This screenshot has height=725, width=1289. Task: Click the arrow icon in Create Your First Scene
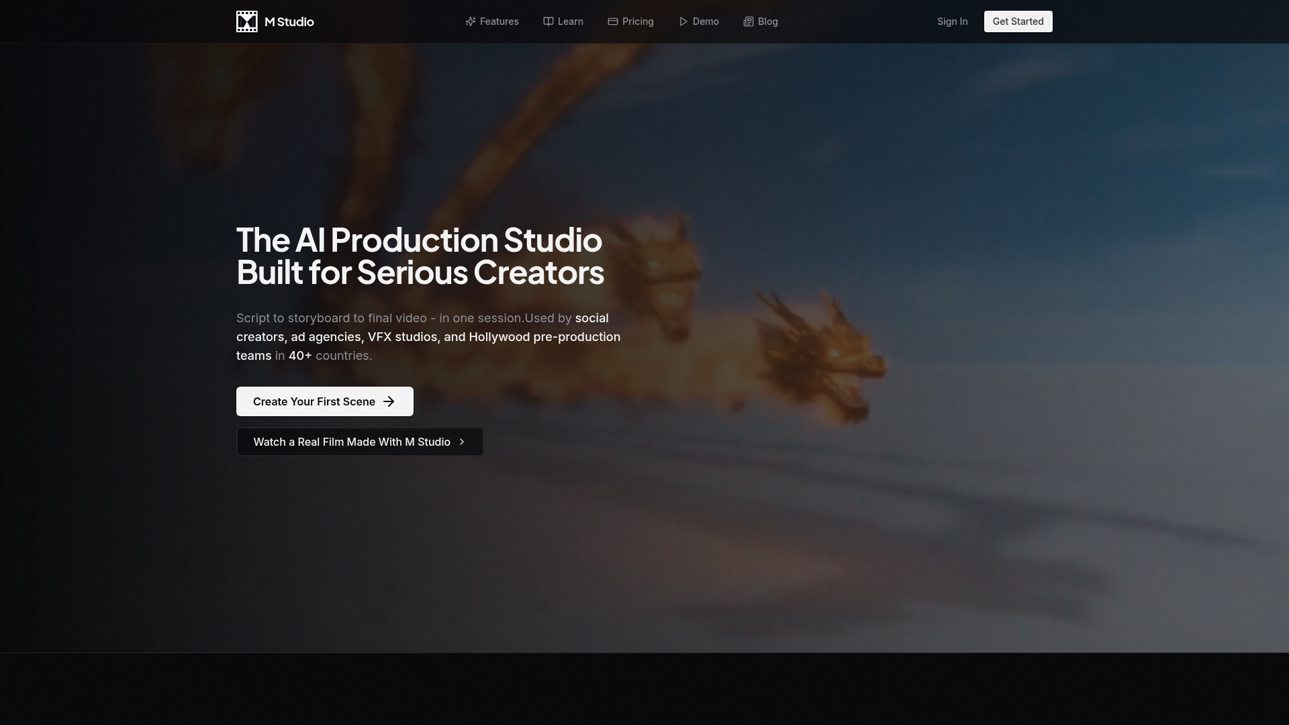coord(389,401)
